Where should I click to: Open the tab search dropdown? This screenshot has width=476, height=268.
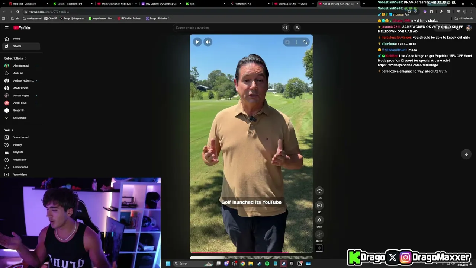(3, 4)
